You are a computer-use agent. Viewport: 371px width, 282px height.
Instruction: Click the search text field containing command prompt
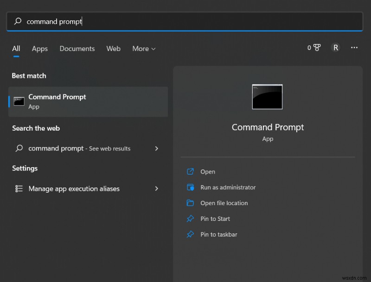[185, 21]
